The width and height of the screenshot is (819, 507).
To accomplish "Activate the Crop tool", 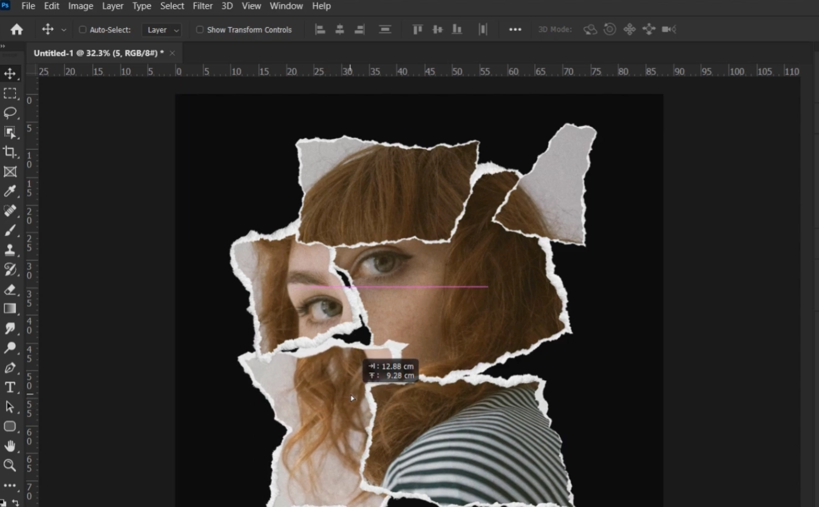I will pos(10,152).
